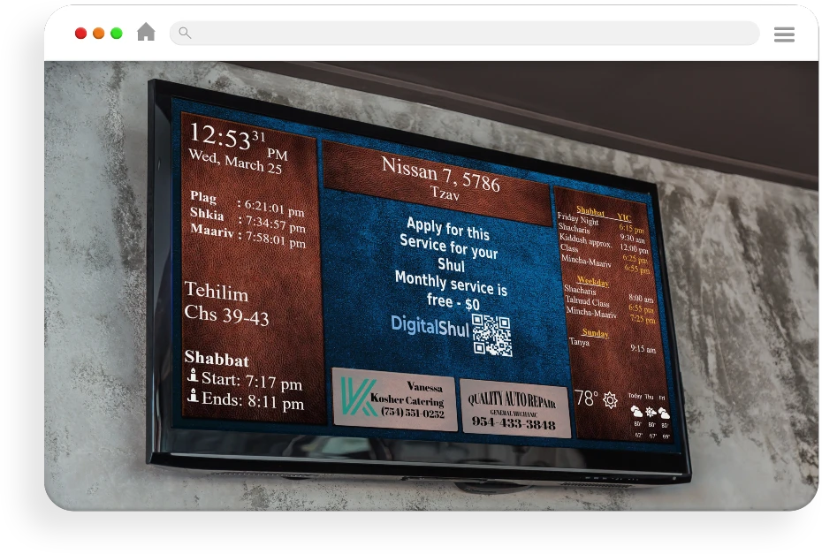Click the '9:15 am' time
822x554 pixels.
coord(643,348)
